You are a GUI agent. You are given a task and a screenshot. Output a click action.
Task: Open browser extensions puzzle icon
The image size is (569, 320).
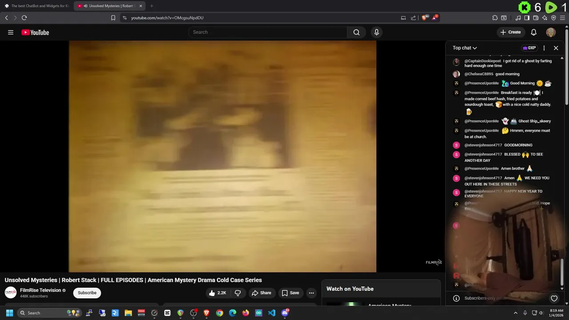point(495,18)
